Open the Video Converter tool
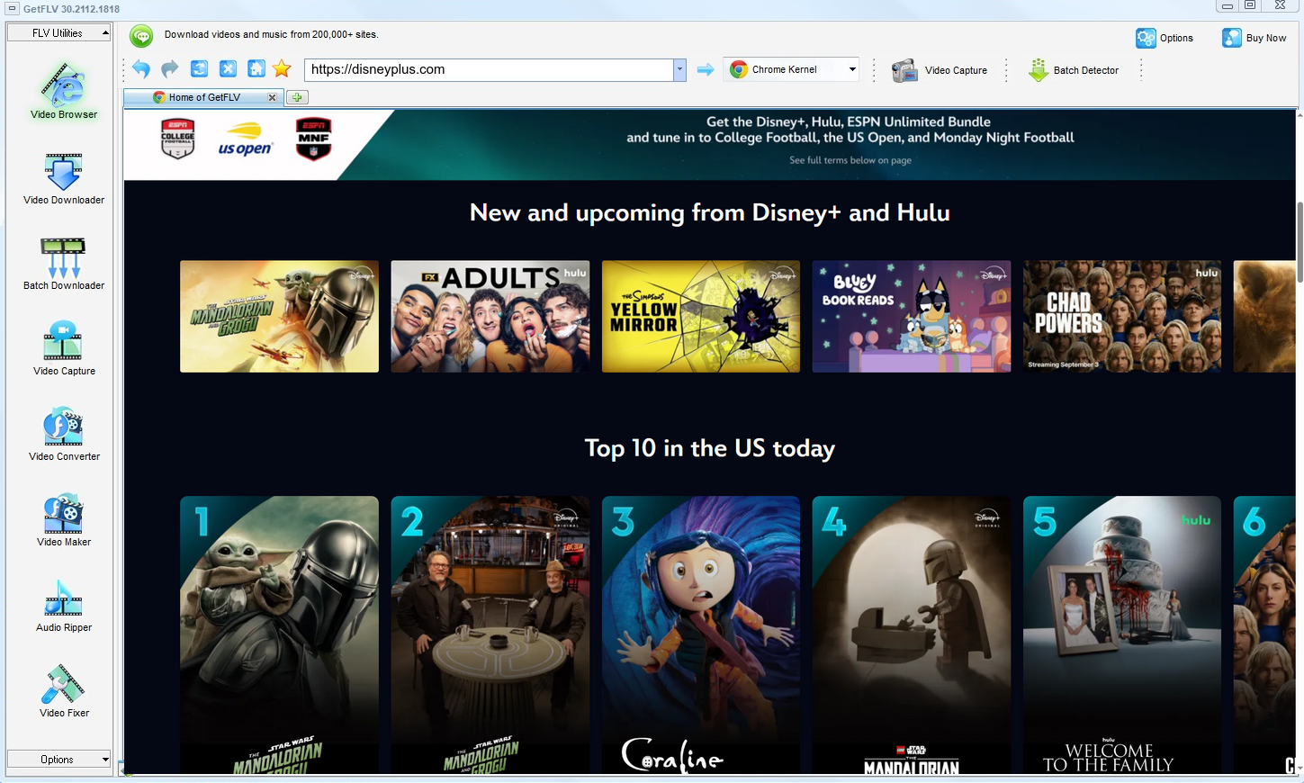This screenshot has height=783, width=1304. (x=63, y=434)
